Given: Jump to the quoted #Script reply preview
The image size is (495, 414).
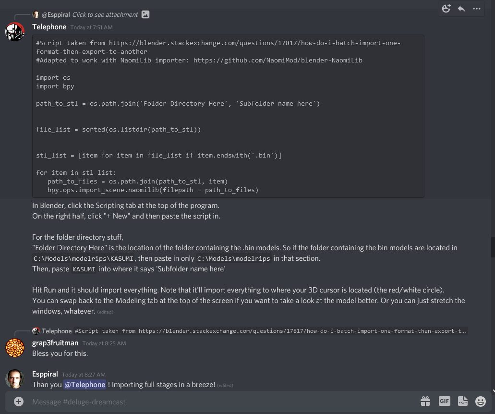Looking at the screenshot, I should pyautogui.click(x=270, y=331).
